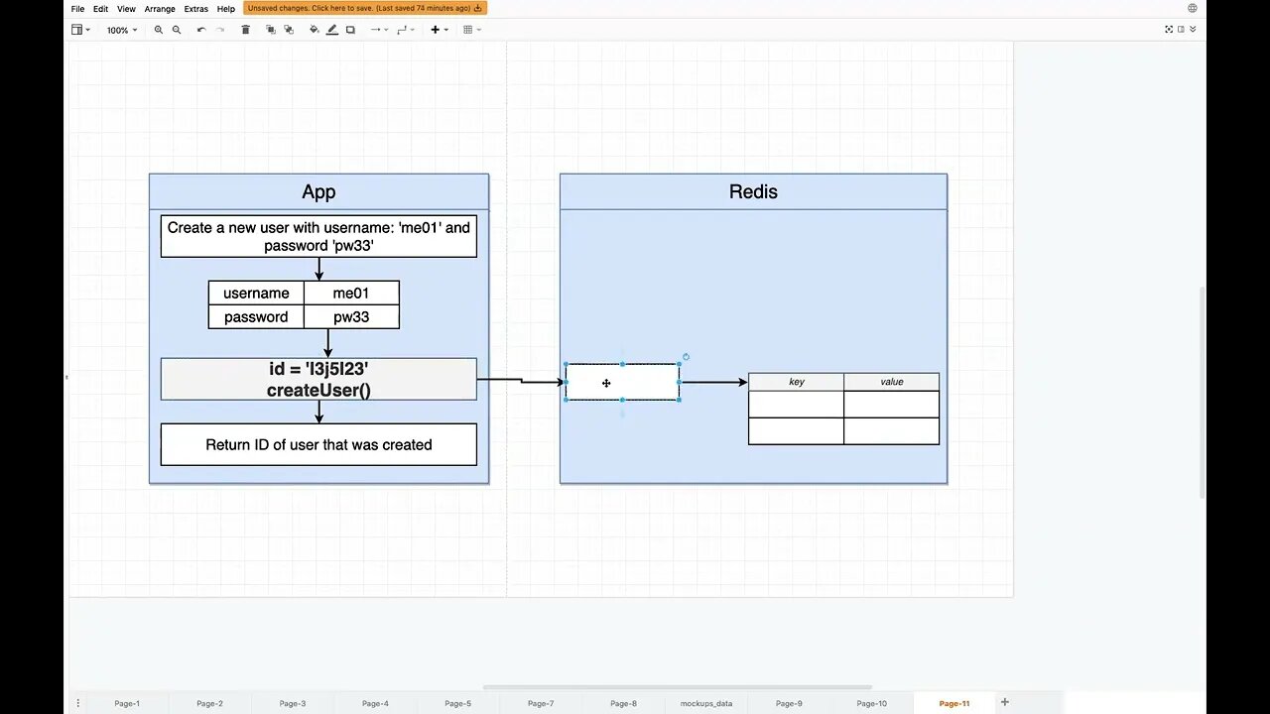Screen dimensions: 1270x714
Task: Select the createUser() box
Action: 318,380
